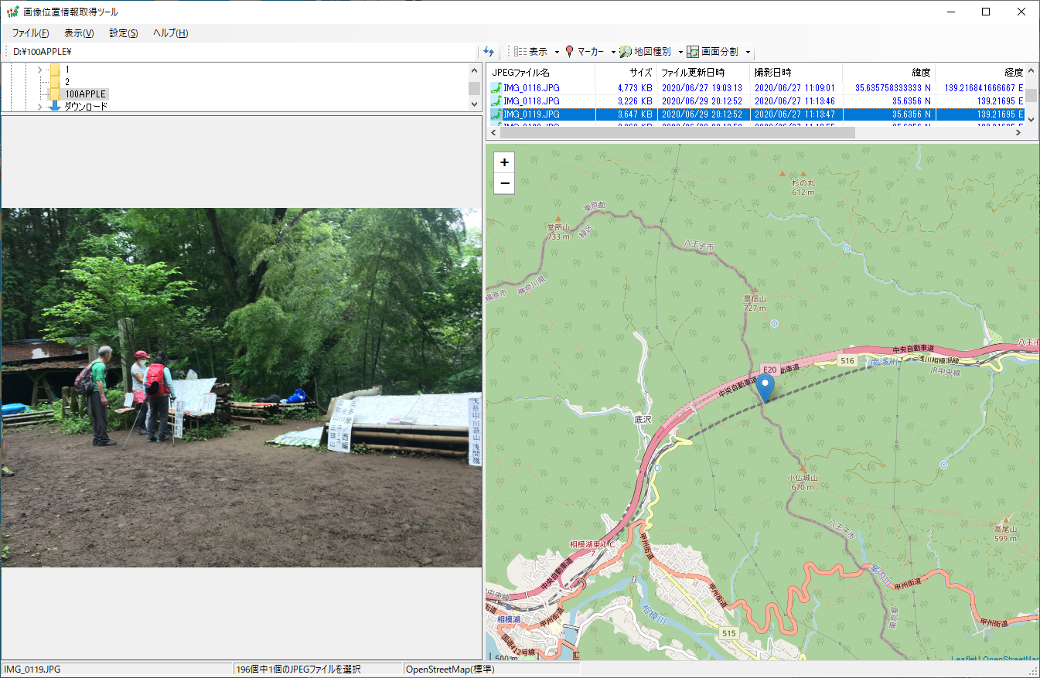
Task: Click the 画面分割 split-screen icon in the toolbar
Action: pos(693,52)
